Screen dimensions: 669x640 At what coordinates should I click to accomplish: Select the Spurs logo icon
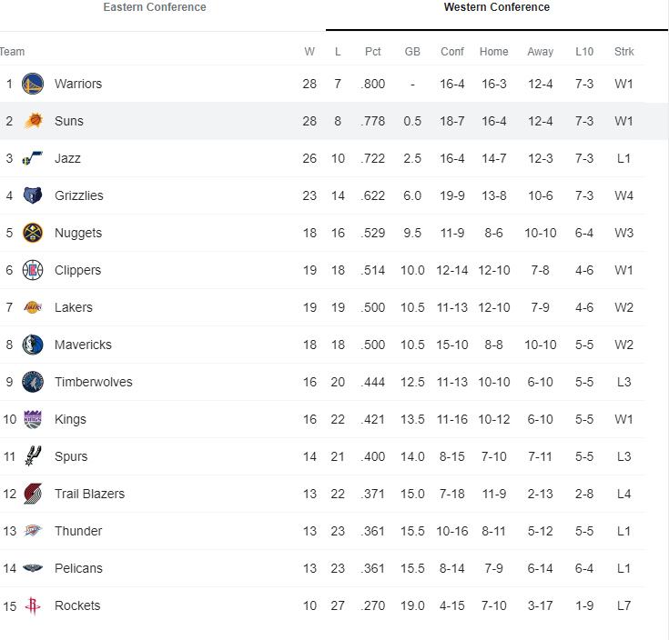pyautogui.click(x=33, y=456)
